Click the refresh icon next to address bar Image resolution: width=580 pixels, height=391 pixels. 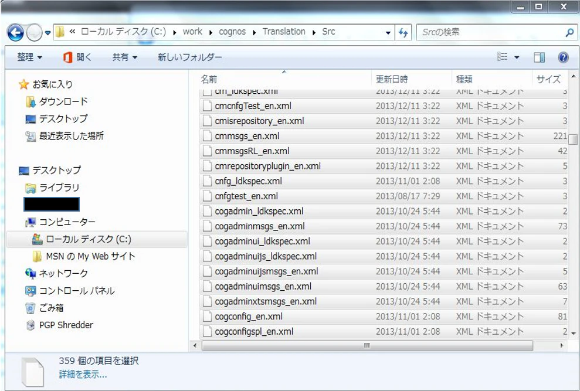pyautogui.click(x=403, y=33)
